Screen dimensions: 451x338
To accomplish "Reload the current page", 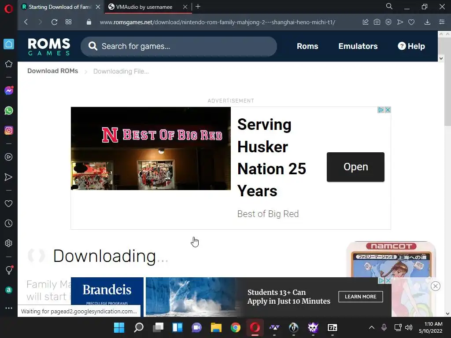I will click(54, 22).
